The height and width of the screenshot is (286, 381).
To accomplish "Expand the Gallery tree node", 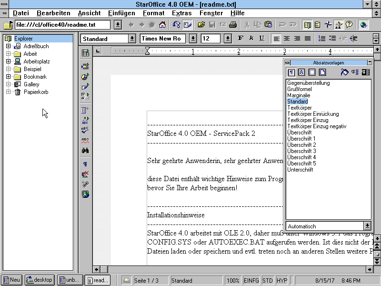I will (x=8, y=84).
